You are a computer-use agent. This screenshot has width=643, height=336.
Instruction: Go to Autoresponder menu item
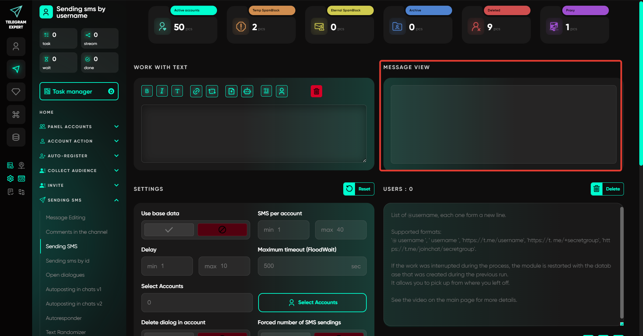point(64,318)
